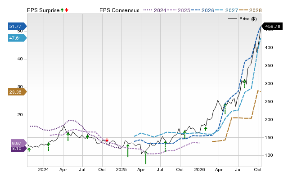Click the 47.61 light blue value tag

pyautogui.click(x=17, y=38)
